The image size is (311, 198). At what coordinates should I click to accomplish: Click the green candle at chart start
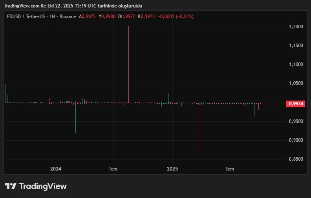click(x=5, y=92)
